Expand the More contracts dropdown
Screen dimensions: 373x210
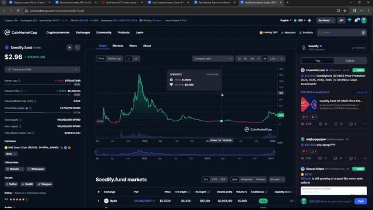click(10, 154)
